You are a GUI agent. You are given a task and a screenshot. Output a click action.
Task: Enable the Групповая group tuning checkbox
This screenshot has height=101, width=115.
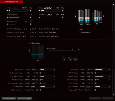pos(80,32)
